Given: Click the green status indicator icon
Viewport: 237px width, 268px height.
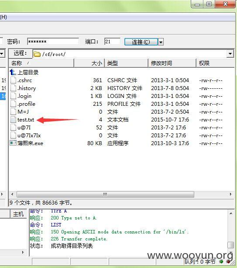Looking at the screenshot, I should pos(221,261).
